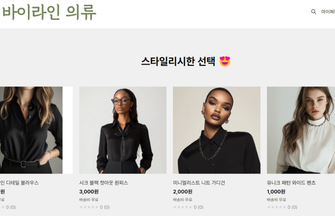Open 시크 블랙 컷아웃 원피스 title link
The image size is (335, 216).
pyautogui.click(x=104, y=183)
